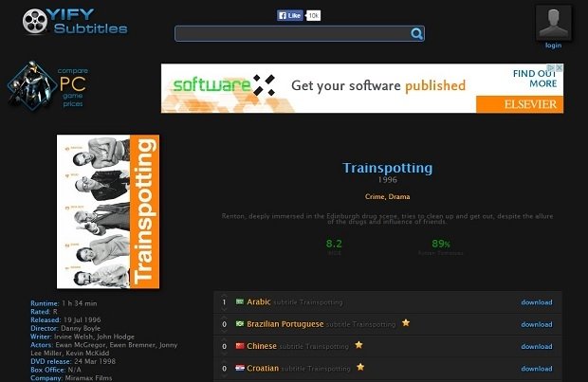588x382 pixels.
Task: Upvote the Brazilian Portuguese subtitle
Action: click(224, 318)
